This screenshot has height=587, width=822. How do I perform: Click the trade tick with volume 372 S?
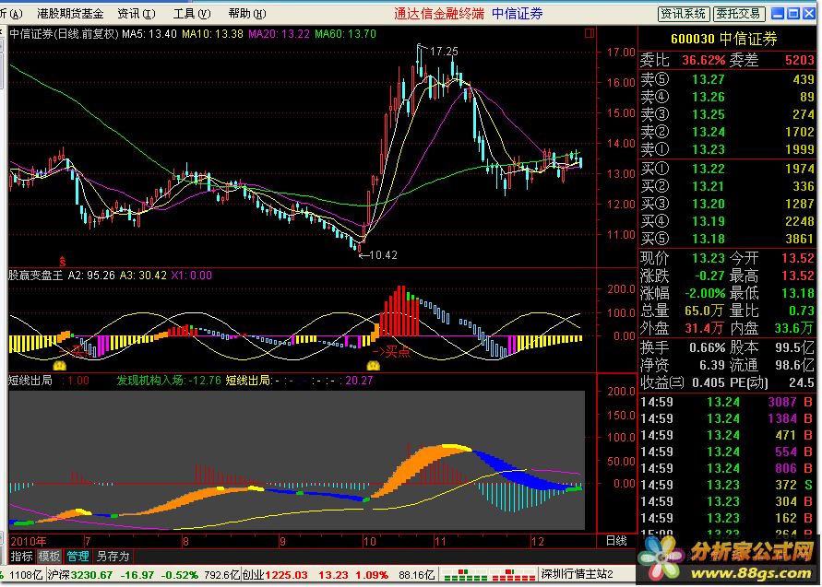[727, 485]
